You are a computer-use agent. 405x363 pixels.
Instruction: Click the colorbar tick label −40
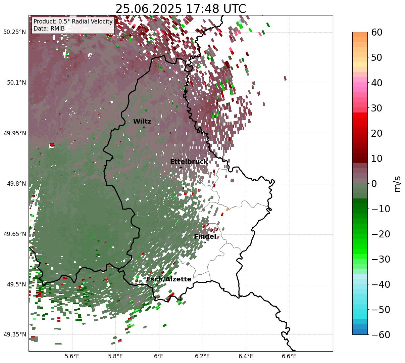[380, 284]
